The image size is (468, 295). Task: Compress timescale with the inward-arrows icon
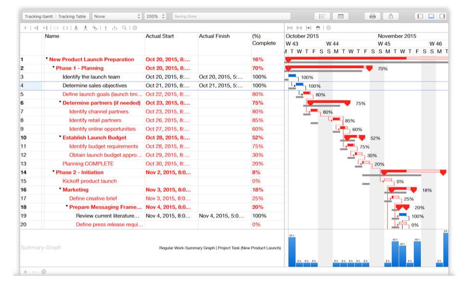click(x=299, y=28)
